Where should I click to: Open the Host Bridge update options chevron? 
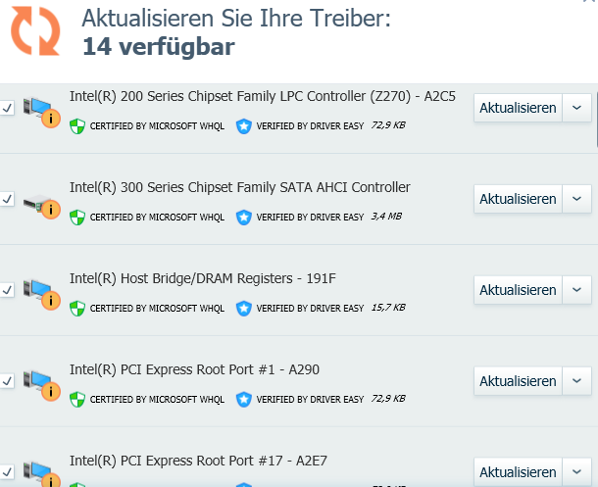(x=576, y=290)
